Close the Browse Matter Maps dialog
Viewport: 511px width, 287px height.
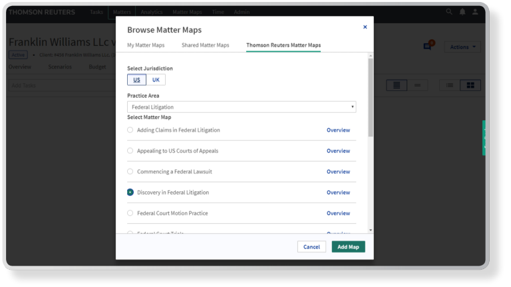point(365,27)
